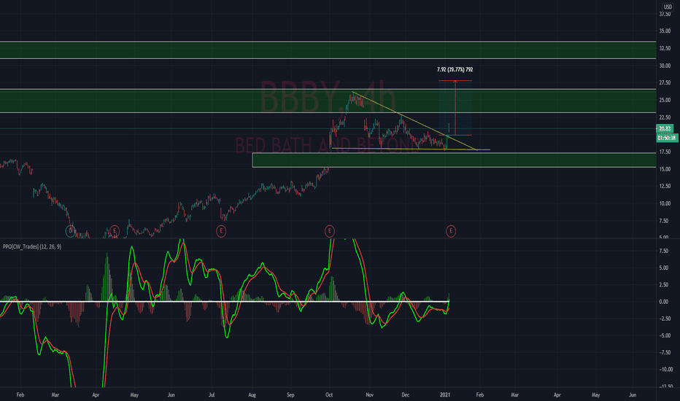Click the Jul label on the time axis

[212, 395]
